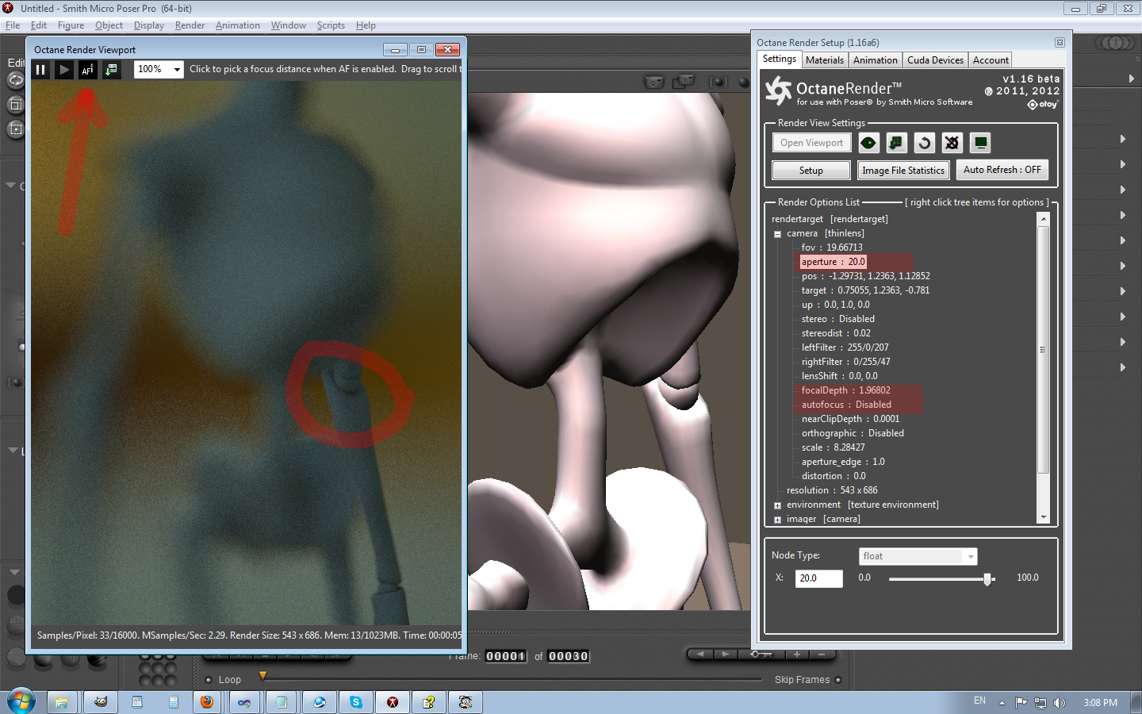Select the focalDepth : 1.96802 tree item
This screenshot has width=1142, height=714.
coord(845,390)
